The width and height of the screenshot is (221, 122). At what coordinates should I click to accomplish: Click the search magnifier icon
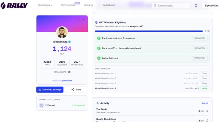155,6
